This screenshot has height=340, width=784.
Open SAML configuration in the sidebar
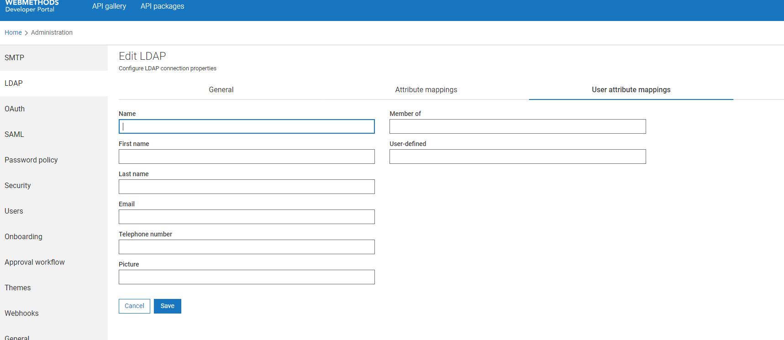14,135
